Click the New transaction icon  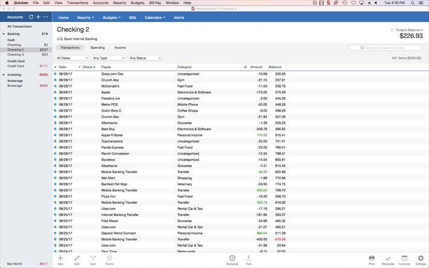(x=60, y=260)
